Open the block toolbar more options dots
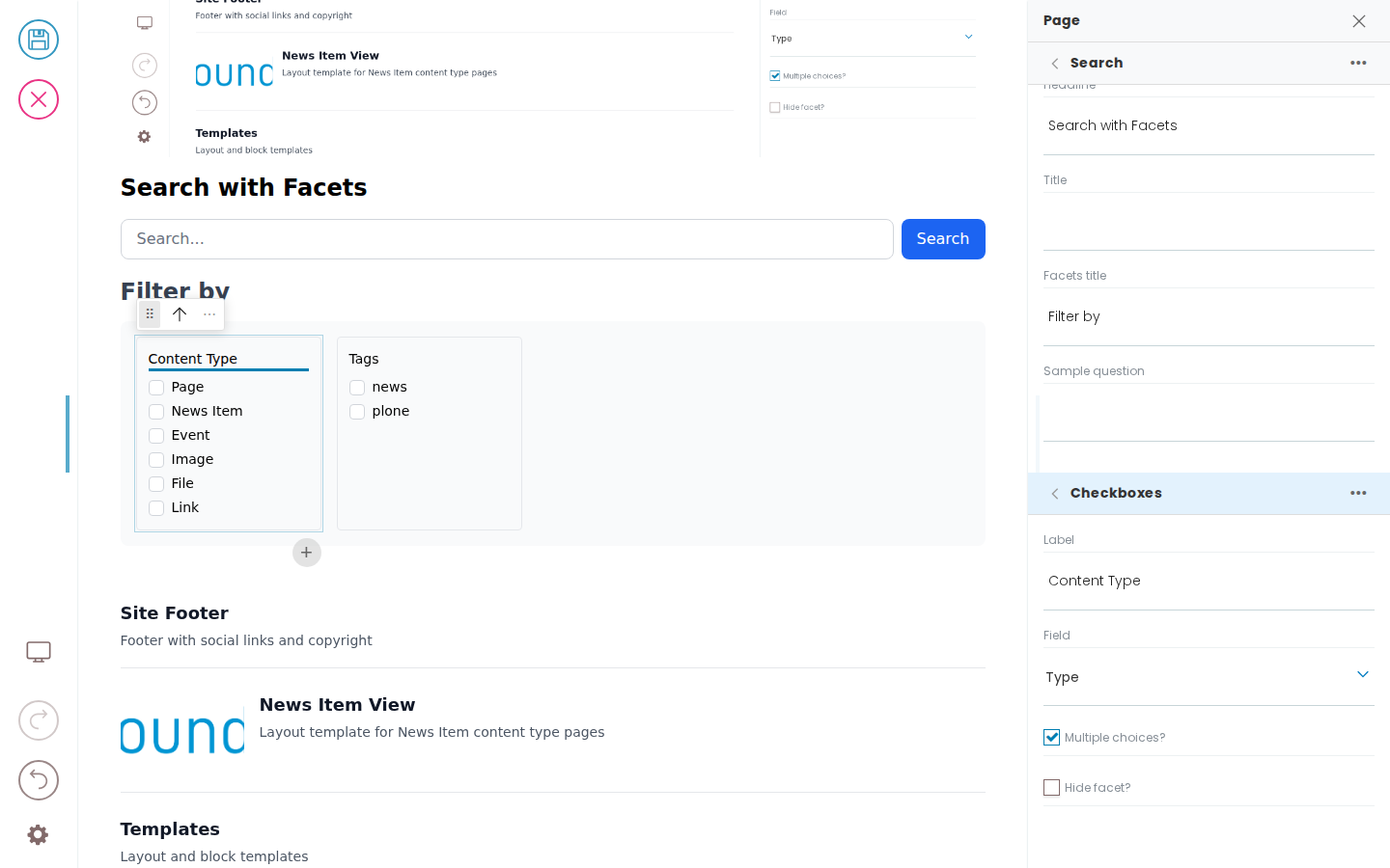 tap(209, 314)
